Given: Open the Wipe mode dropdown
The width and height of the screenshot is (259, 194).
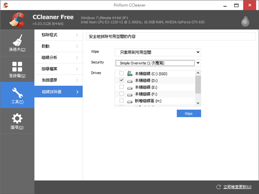Looking at the screenshot, I should [x=158, y=52].
